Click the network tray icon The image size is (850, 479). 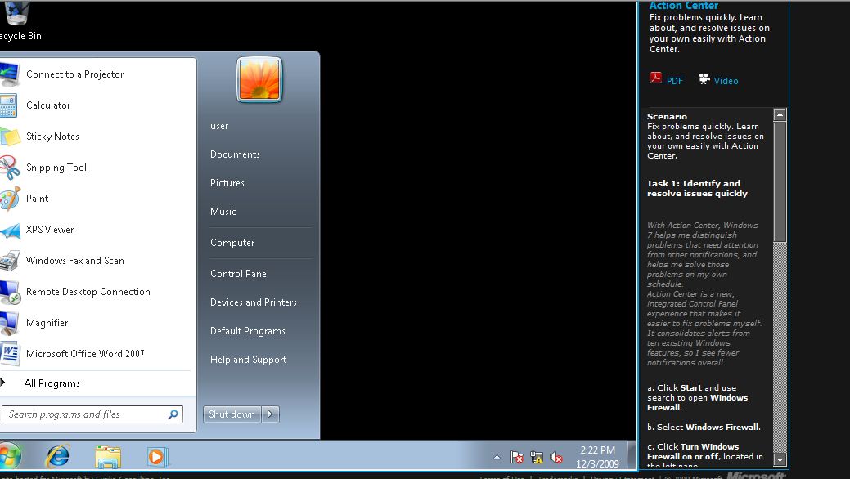pyautogui.click(x=537, y=457)
